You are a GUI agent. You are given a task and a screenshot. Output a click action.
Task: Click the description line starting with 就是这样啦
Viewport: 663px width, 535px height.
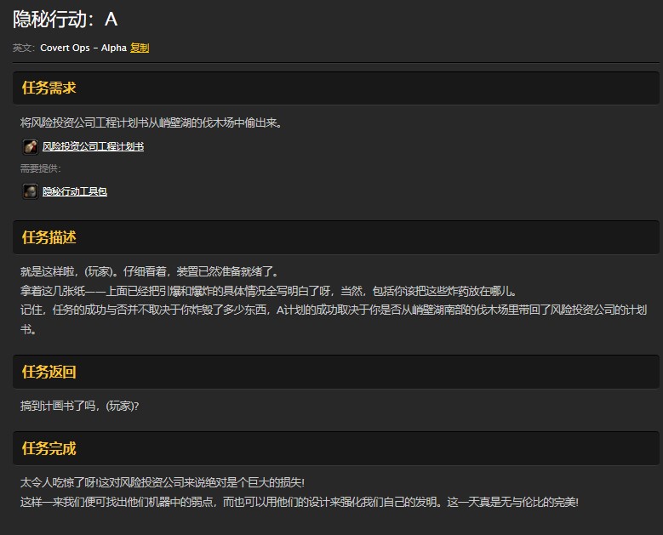click(149, 271)
